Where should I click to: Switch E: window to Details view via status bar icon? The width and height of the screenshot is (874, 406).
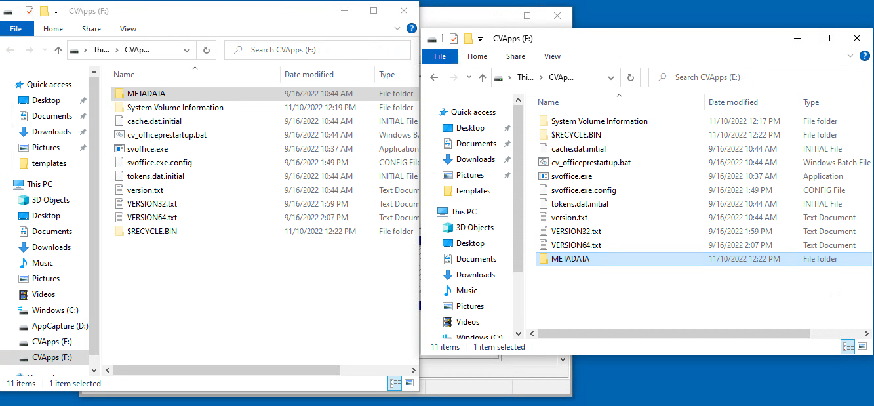[x=848, y=346]
